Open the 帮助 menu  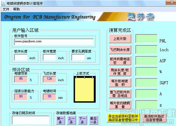click(x=17, y=9)
